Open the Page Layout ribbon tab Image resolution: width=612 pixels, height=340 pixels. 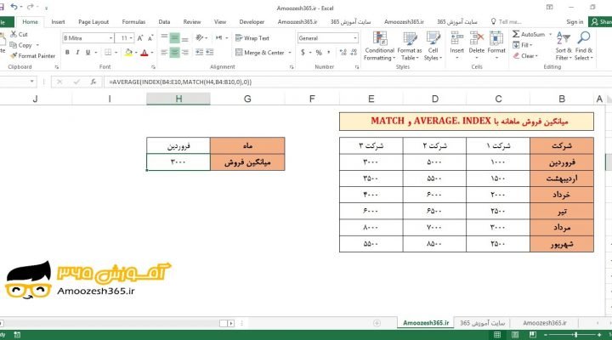coord(93,22)
